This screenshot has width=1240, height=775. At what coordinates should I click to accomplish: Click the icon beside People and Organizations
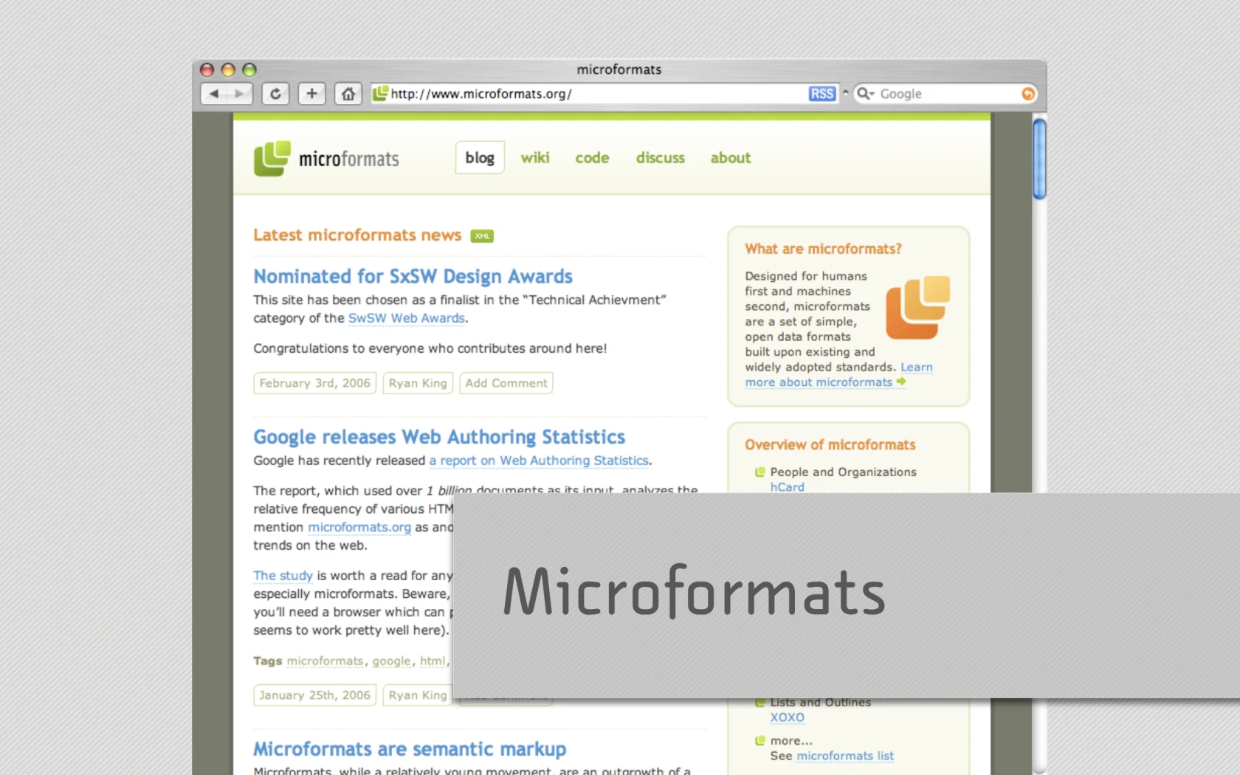pyautogui.click(x=759, y=472)
